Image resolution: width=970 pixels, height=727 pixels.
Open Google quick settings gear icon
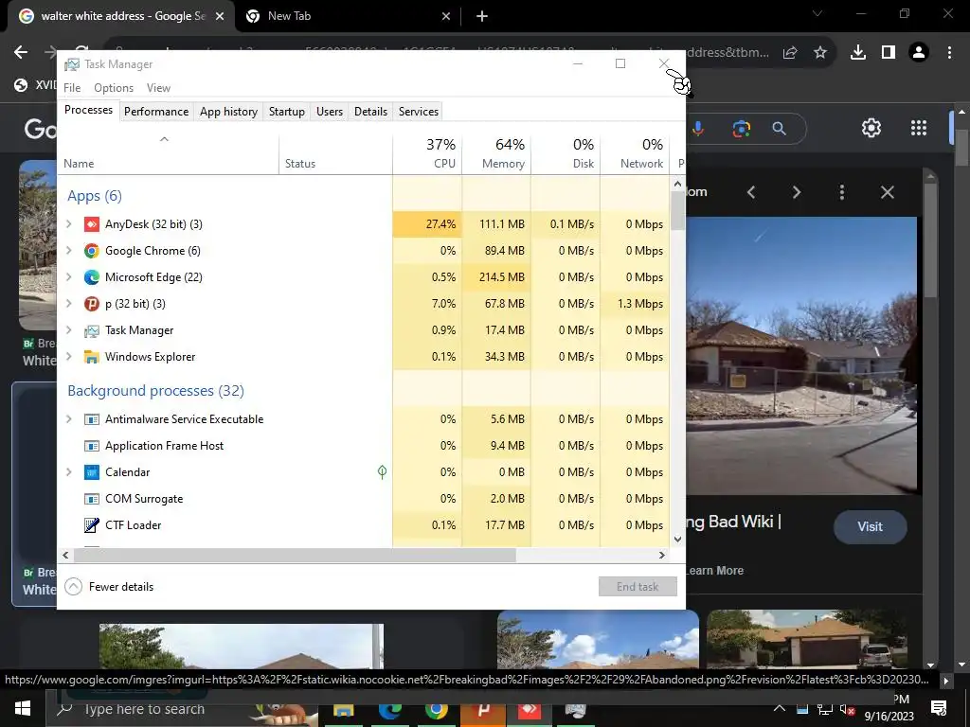[x=871, y=128]
